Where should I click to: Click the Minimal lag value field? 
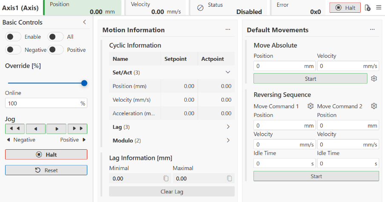coord(139,179)
